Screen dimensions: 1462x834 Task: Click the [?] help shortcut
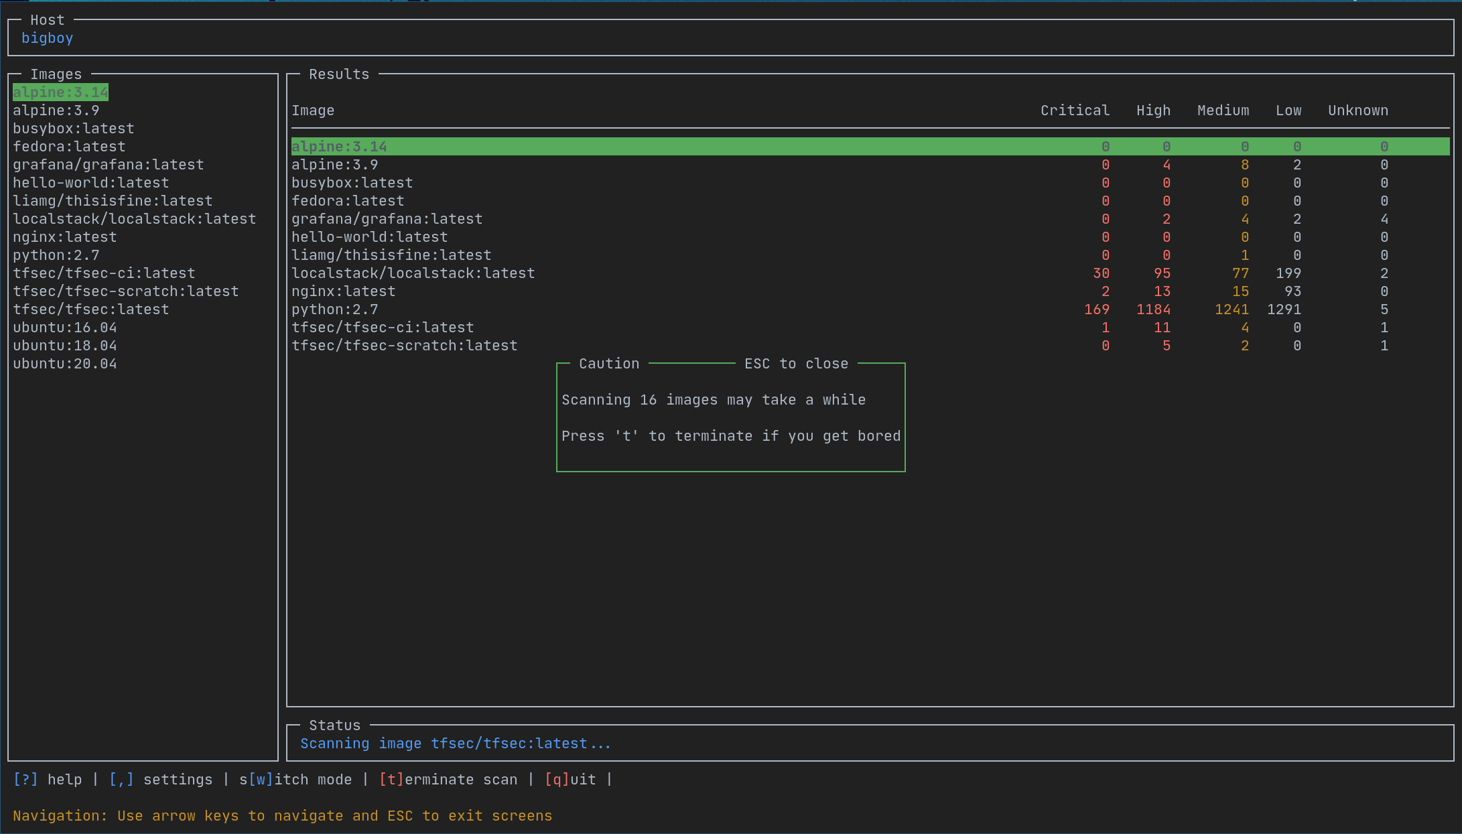48,780
